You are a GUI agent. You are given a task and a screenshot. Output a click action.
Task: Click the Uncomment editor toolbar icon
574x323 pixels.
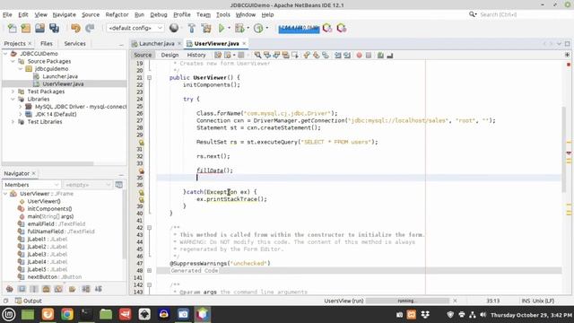tap(390, 55)
